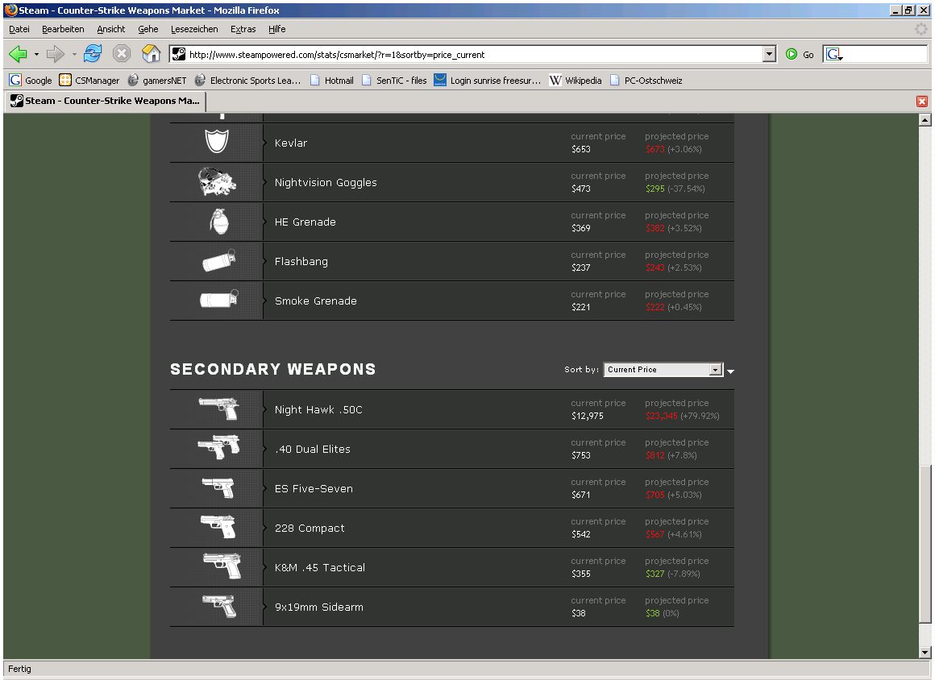Image resolution: width=935 pixels, height=680 pixels.
Task: Click the forward navigation arrow
Action: click(55, 54)
